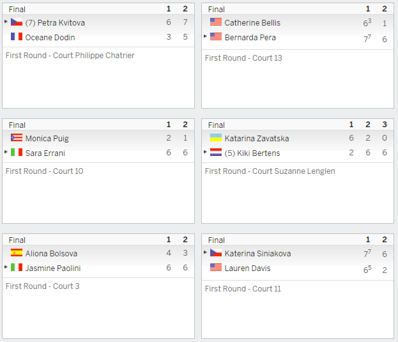Open Sara Errani's player name link
Image resolution: width=398 pixels, height=342 pixels.
[45, 153]
